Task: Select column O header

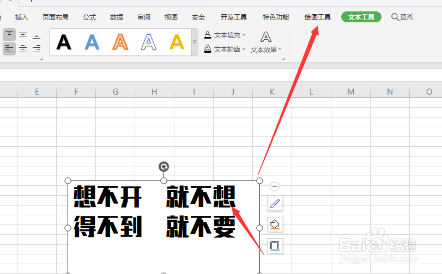Action: pyautogui.click(x=427, y=92)
